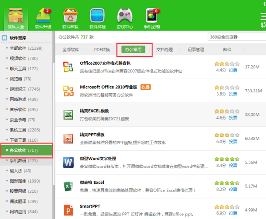This screenshot has height=219, width=266.
Task: Select 图形图像 (1090) category
Action: tap(26, 181)
